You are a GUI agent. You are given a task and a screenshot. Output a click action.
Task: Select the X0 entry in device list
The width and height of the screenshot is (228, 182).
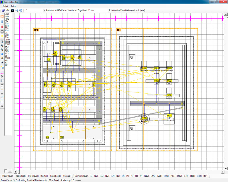pyautogui.click(x=6, y=60)
